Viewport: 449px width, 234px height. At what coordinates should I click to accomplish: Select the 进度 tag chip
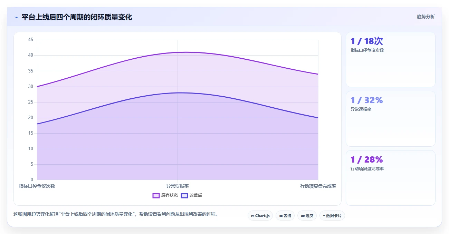[307, 216]
